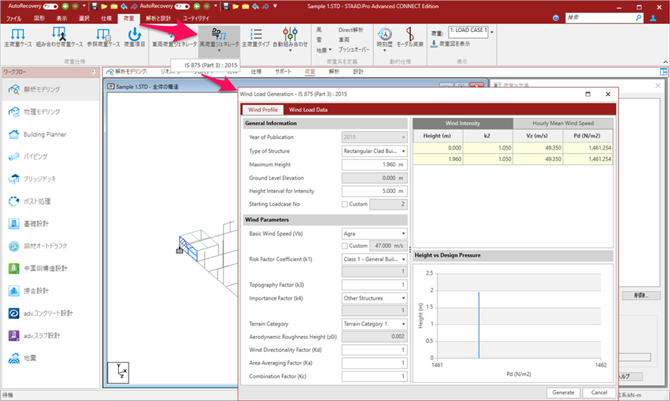Select 物理モデリング workflow in sidebar
The width and height of the screenshot is (670, 401).
[50, 112]
